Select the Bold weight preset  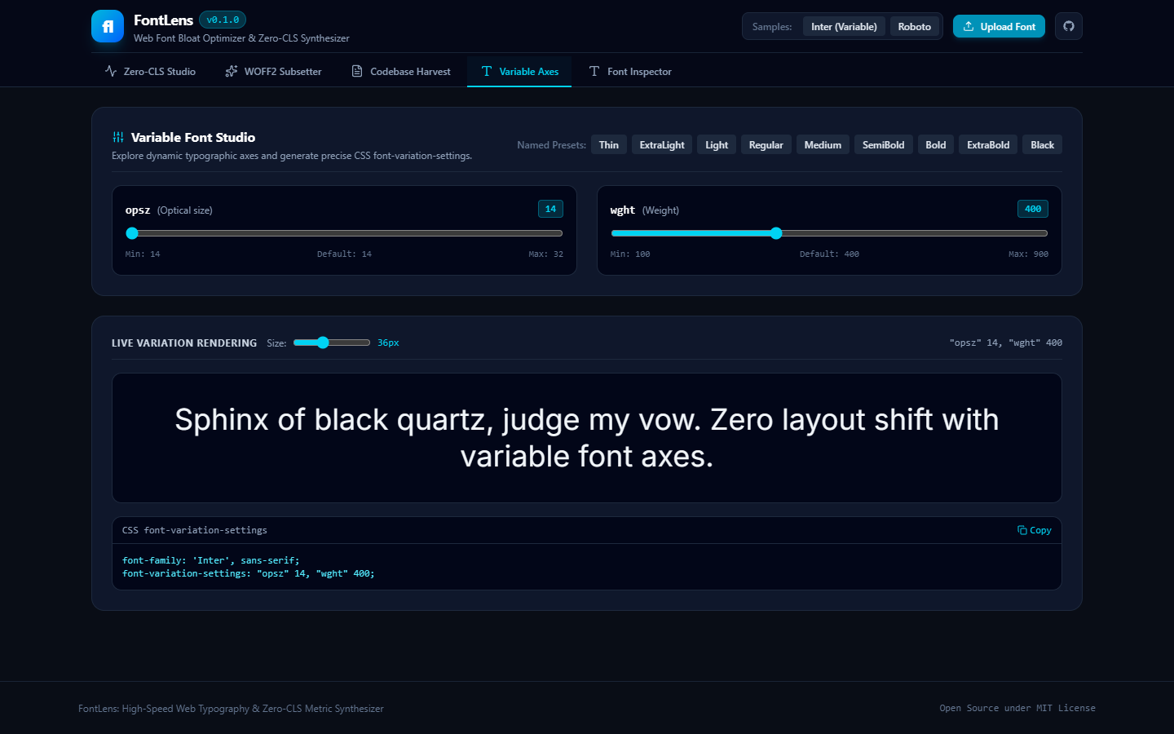coord(936,145)
